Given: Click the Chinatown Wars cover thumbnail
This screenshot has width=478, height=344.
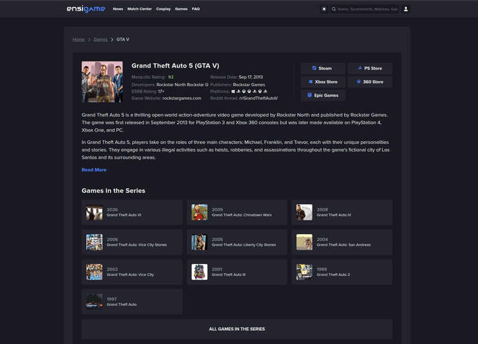Looking at the screenshot, I should pos(200,212).
